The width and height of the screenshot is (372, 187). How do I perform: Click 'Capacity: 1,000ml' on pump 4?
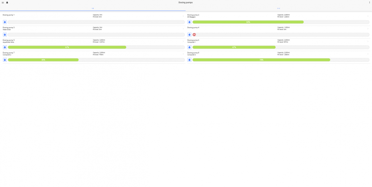[283, 27]
